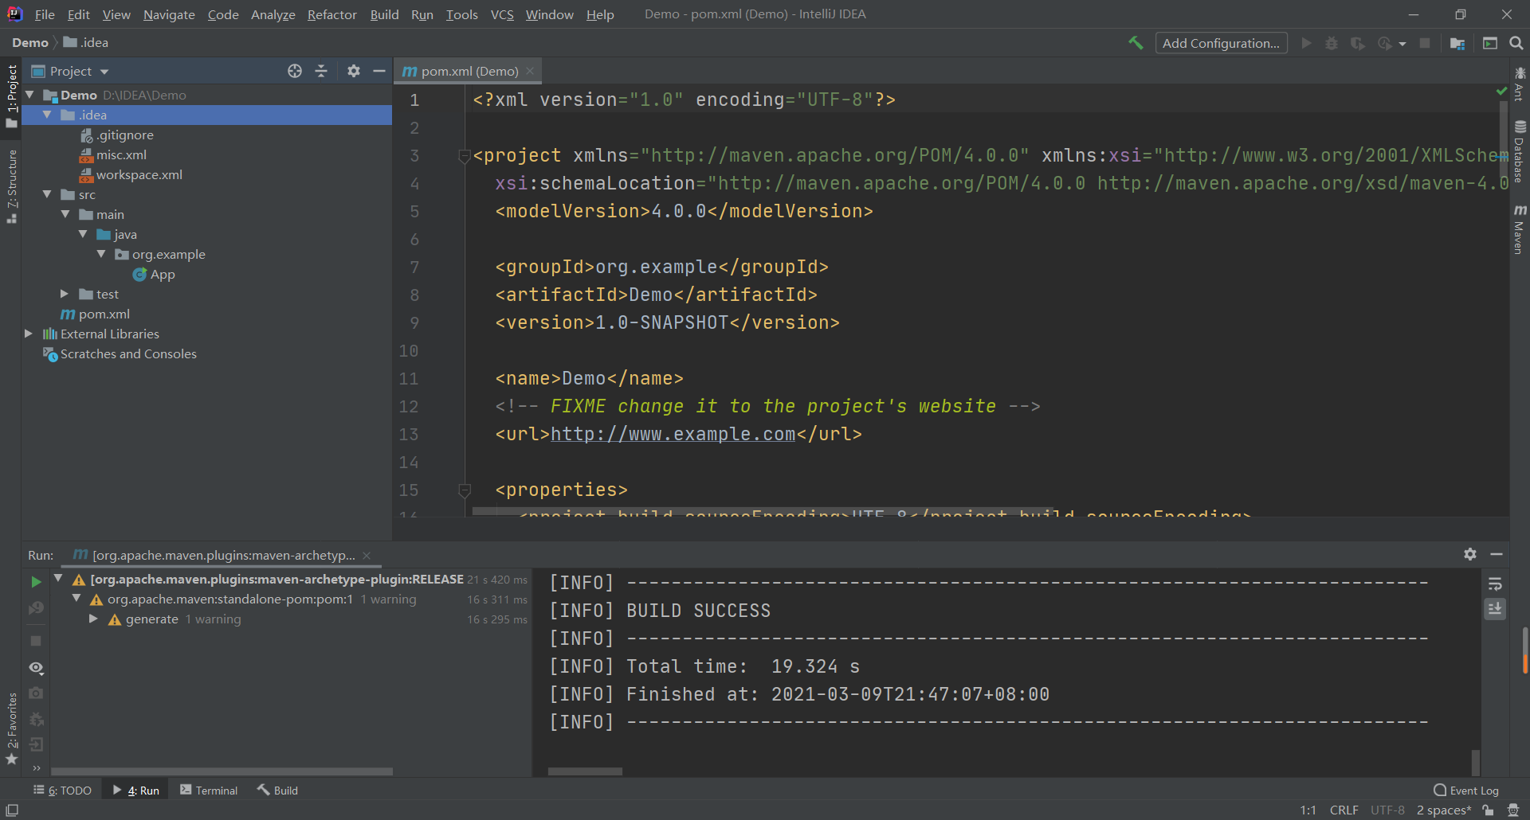Hide the Project tool window
The width and height of the screenshot is (1530, 820).
pyautogui.click(x=379, y=71)
